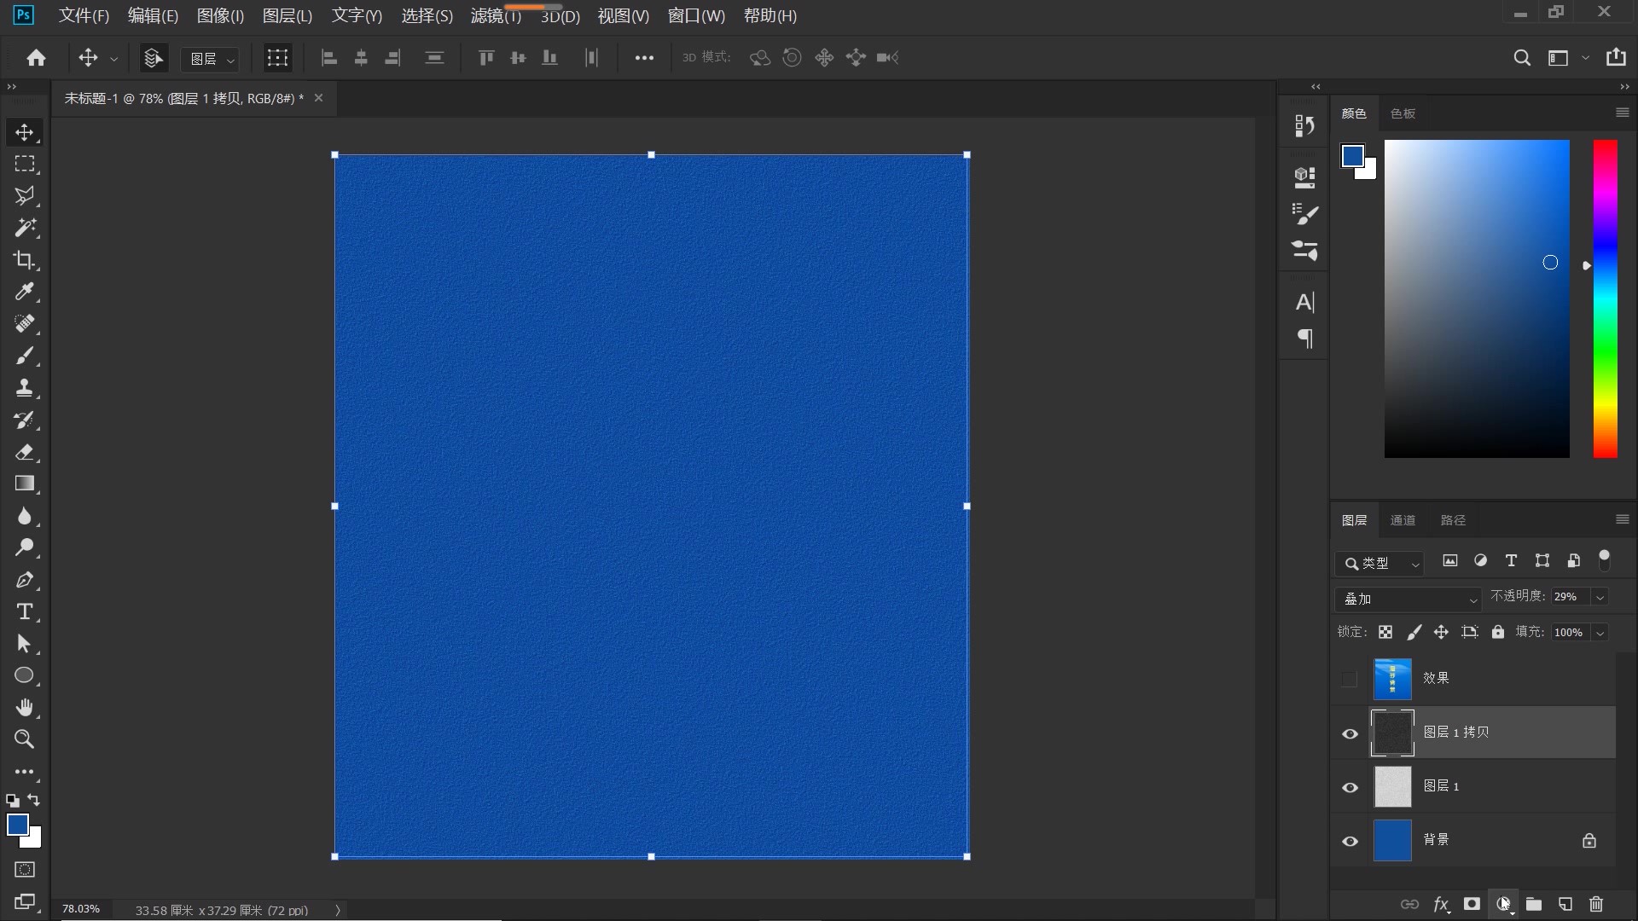Show the hidden 效果 layer

coord(1349,679)
